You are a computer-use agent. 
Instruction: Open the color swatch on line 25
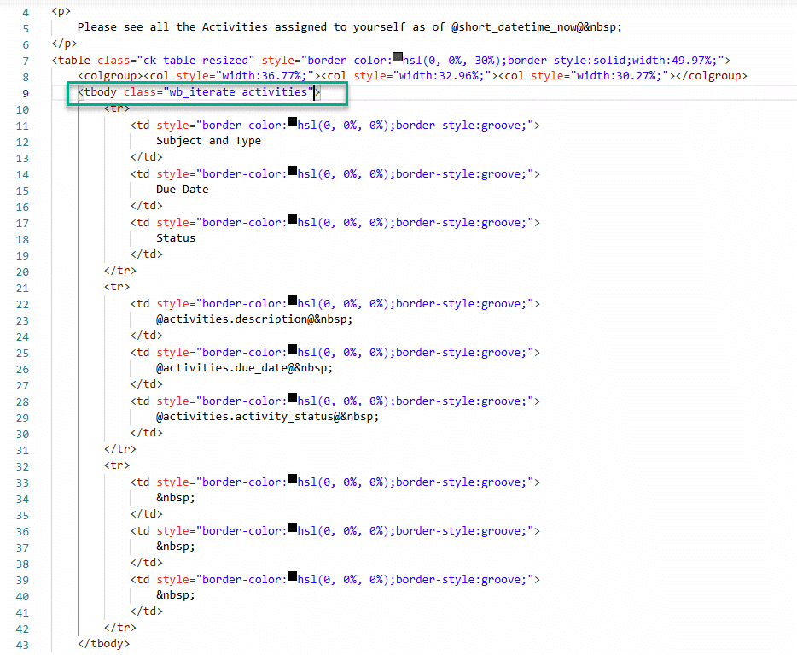coord(293,349)
